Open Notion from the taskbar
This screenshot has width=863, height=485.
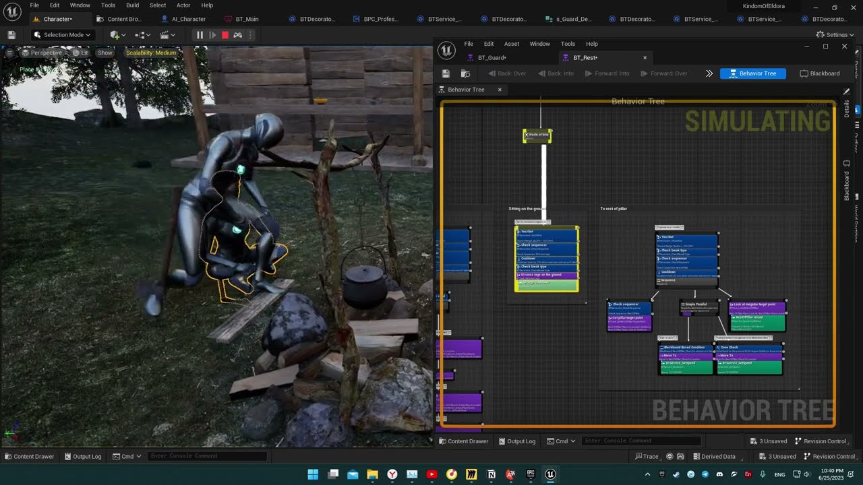click(x=492, y=474)
